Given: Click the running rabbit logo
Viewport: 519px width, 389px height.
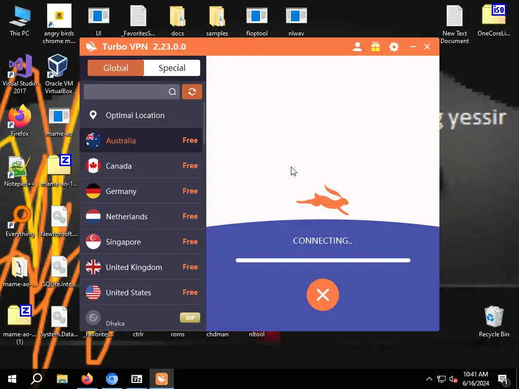Looking at the screenshot, I should coord(323,200).
